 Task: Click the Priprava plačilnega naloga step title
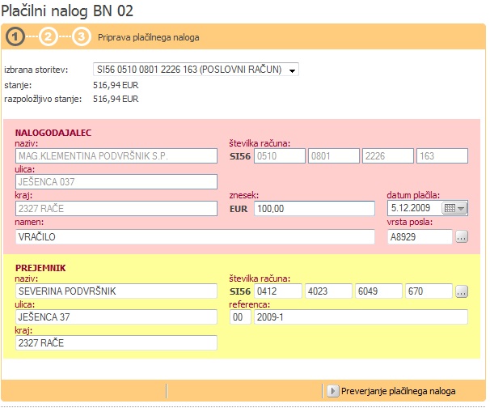pyautogui.click(x=149, y=37)
